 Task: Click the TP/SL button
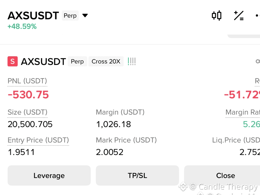pos(137,175)
